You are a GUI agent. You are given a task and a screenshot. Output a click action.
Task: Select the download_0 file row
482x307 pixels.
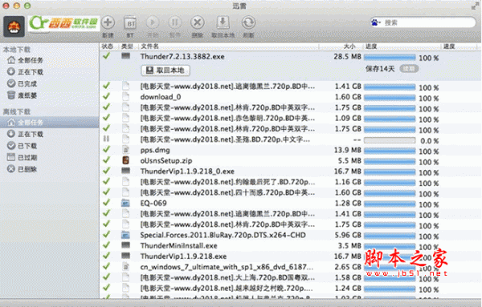[290, 97]
